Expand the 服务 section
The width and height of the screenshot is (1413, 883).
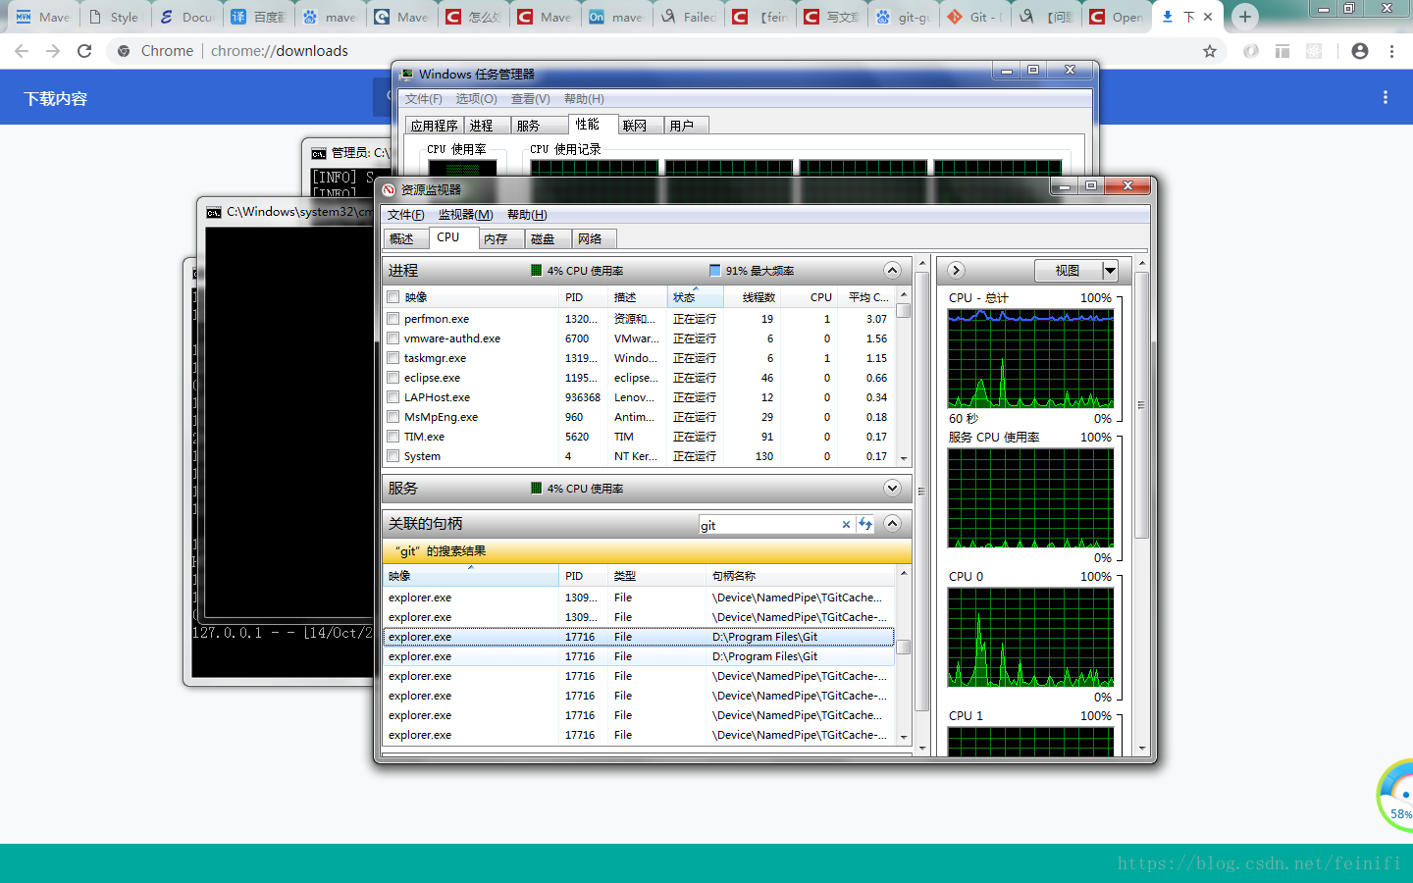click(x=892, y=489)
